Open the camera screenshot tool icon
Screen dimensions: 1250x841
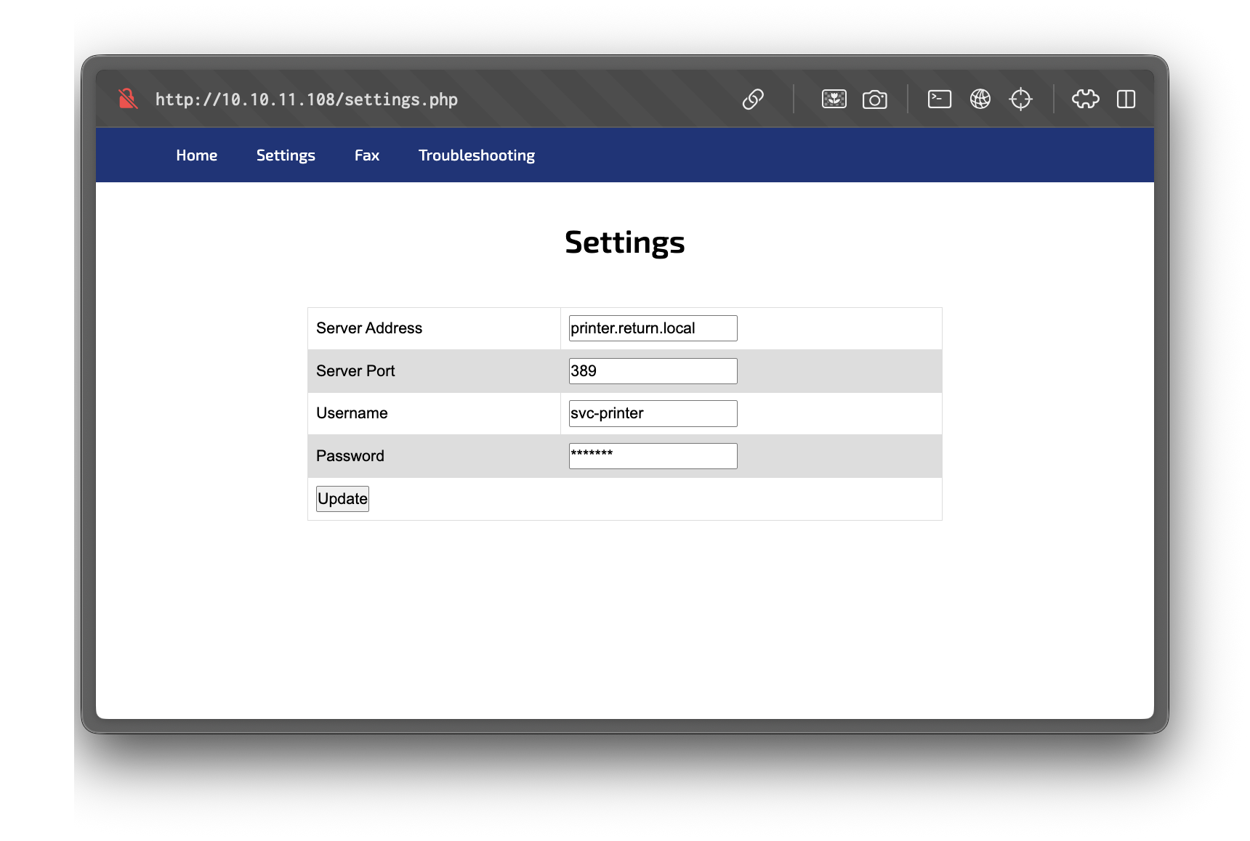875,99
